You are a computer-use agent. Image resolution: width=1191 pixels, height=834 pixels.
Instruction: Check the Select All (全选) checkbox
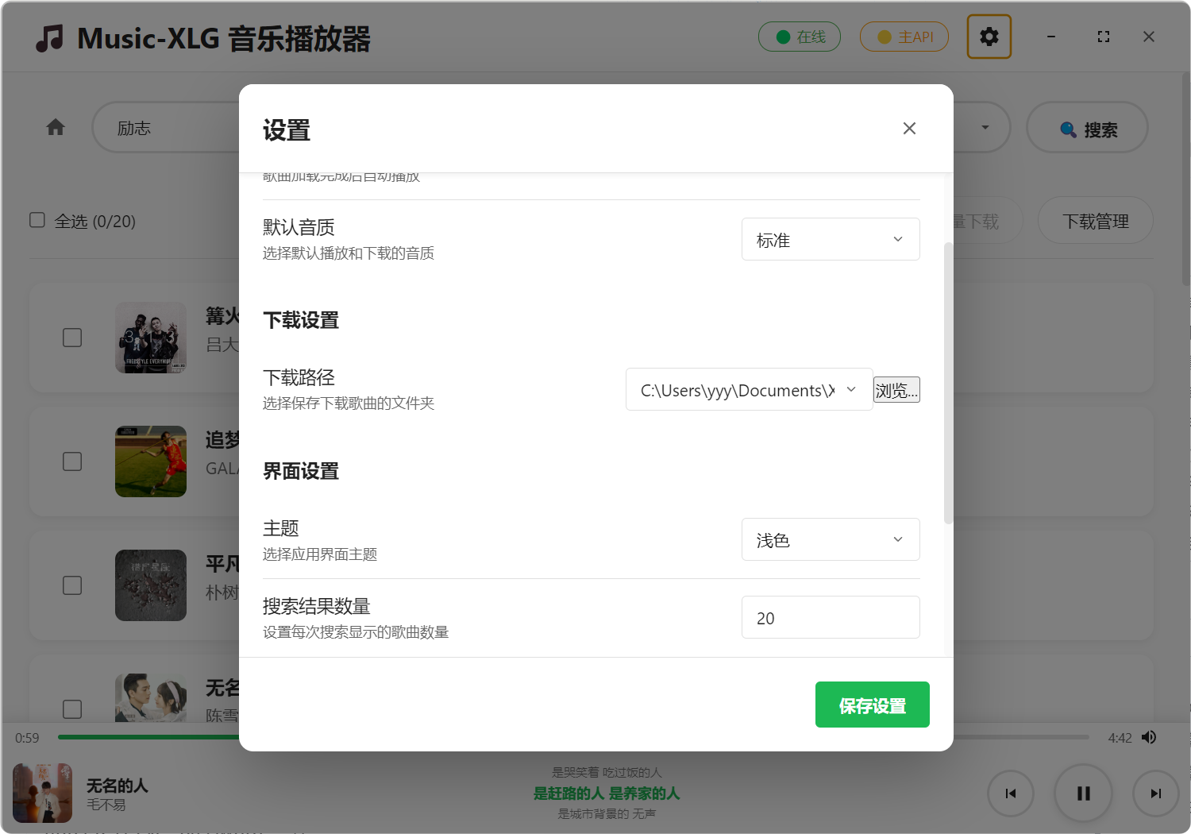(37, 220)
